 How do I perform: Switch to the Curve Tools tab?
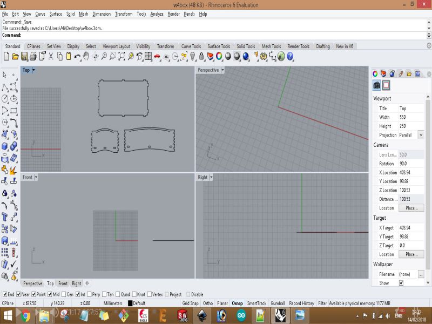pyautogui.click(x=191, y=46)
